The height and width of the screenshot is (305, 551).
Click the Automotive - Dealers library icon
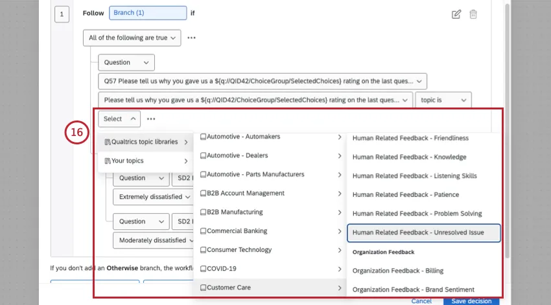pos(203,155)
